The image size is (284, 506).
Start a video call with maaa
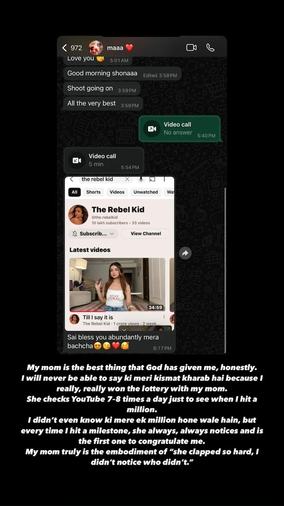(x=191, y=47)
